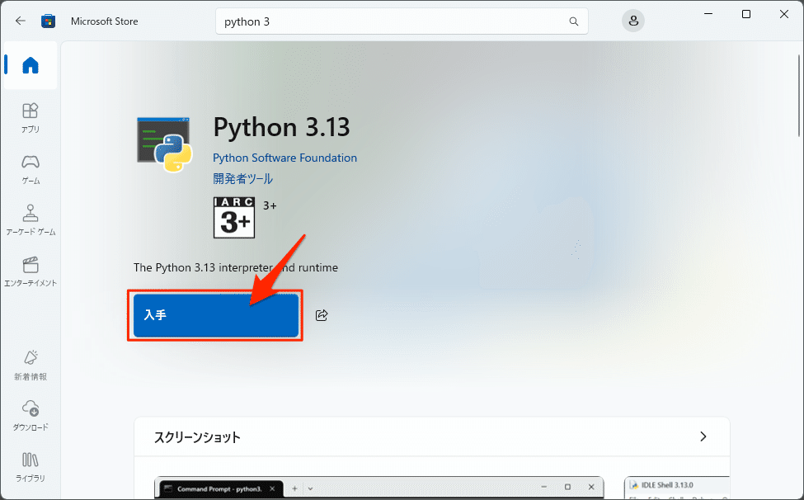Open the ライブラリ (Library) page

click(31, 467)
